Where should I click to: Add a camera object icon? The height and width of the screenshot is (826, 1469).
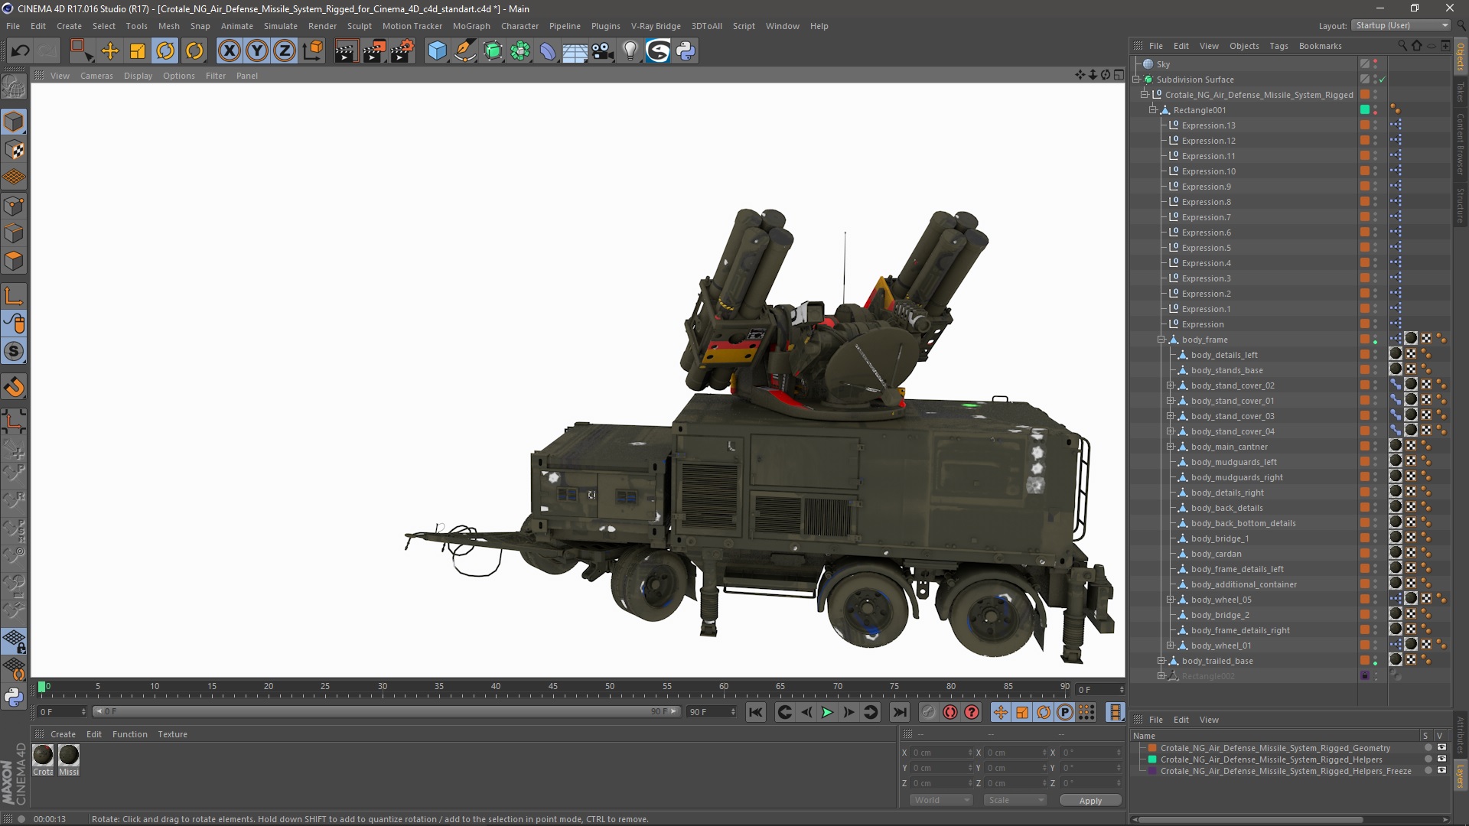point(603,51)
